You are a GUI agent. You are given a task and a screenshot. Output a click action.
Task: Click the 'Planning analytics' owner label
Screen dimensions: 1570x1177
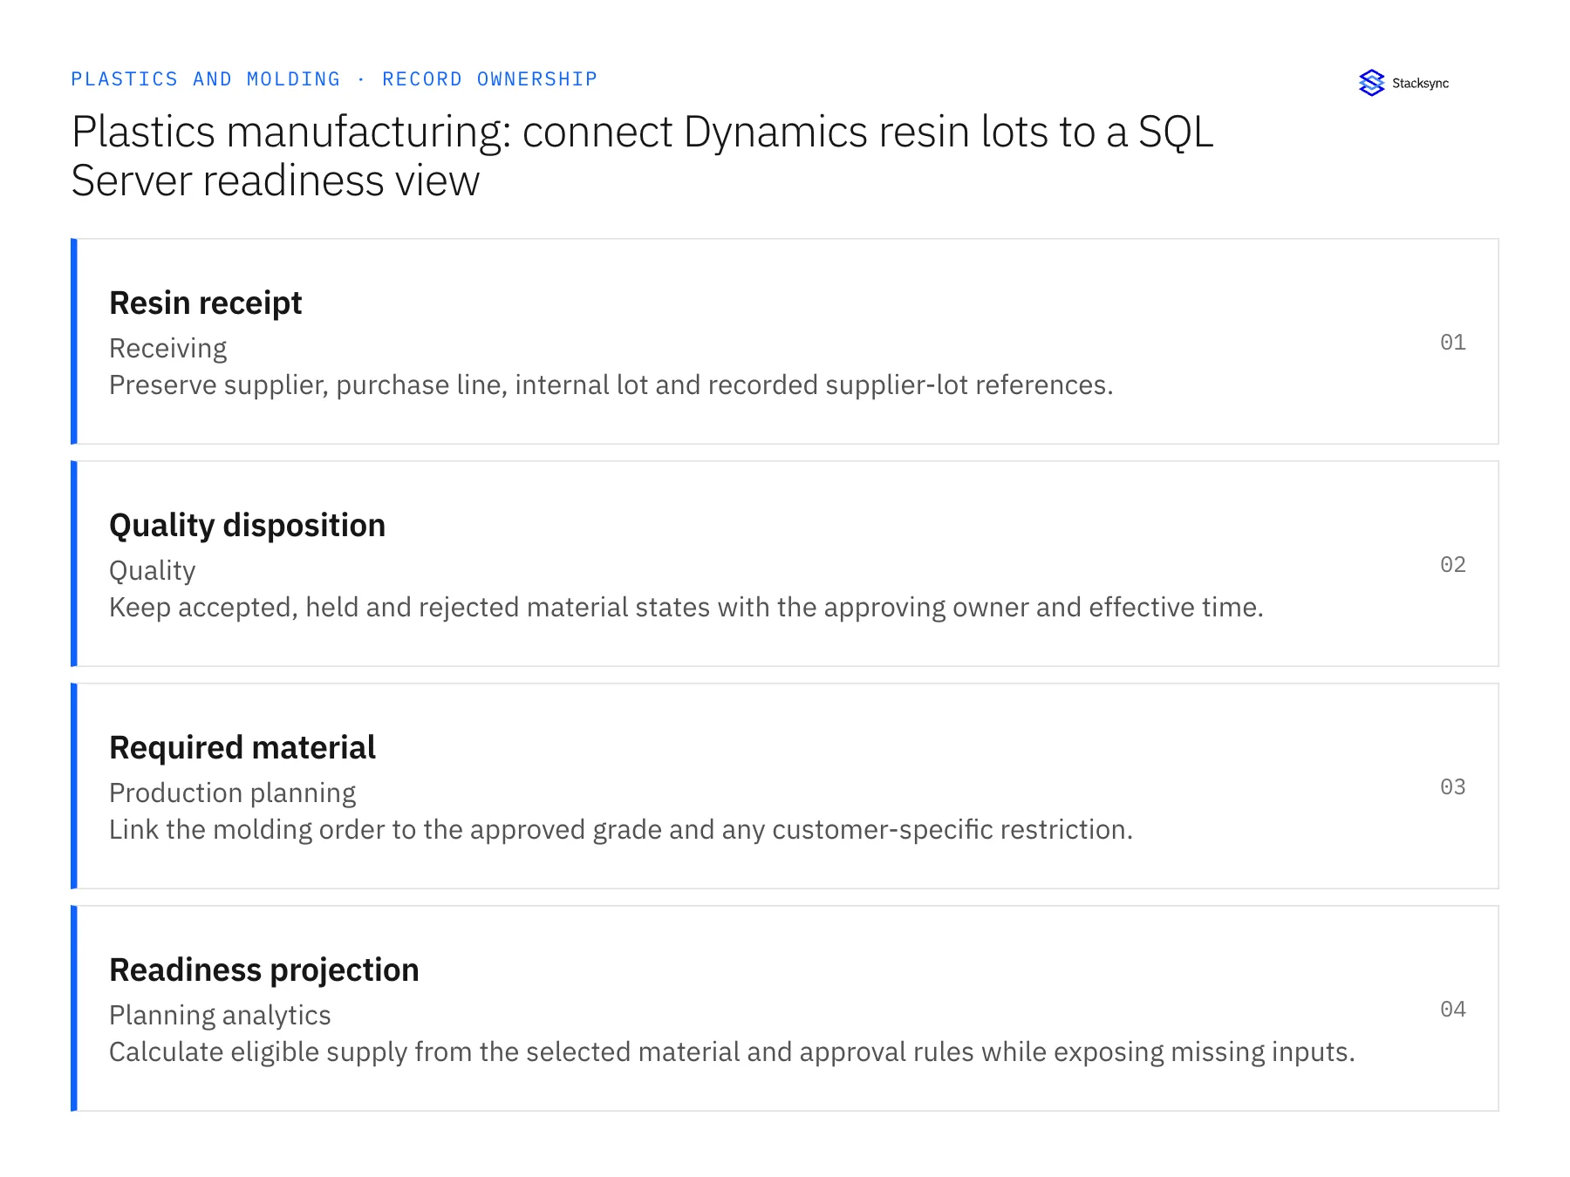[220, 1015]
